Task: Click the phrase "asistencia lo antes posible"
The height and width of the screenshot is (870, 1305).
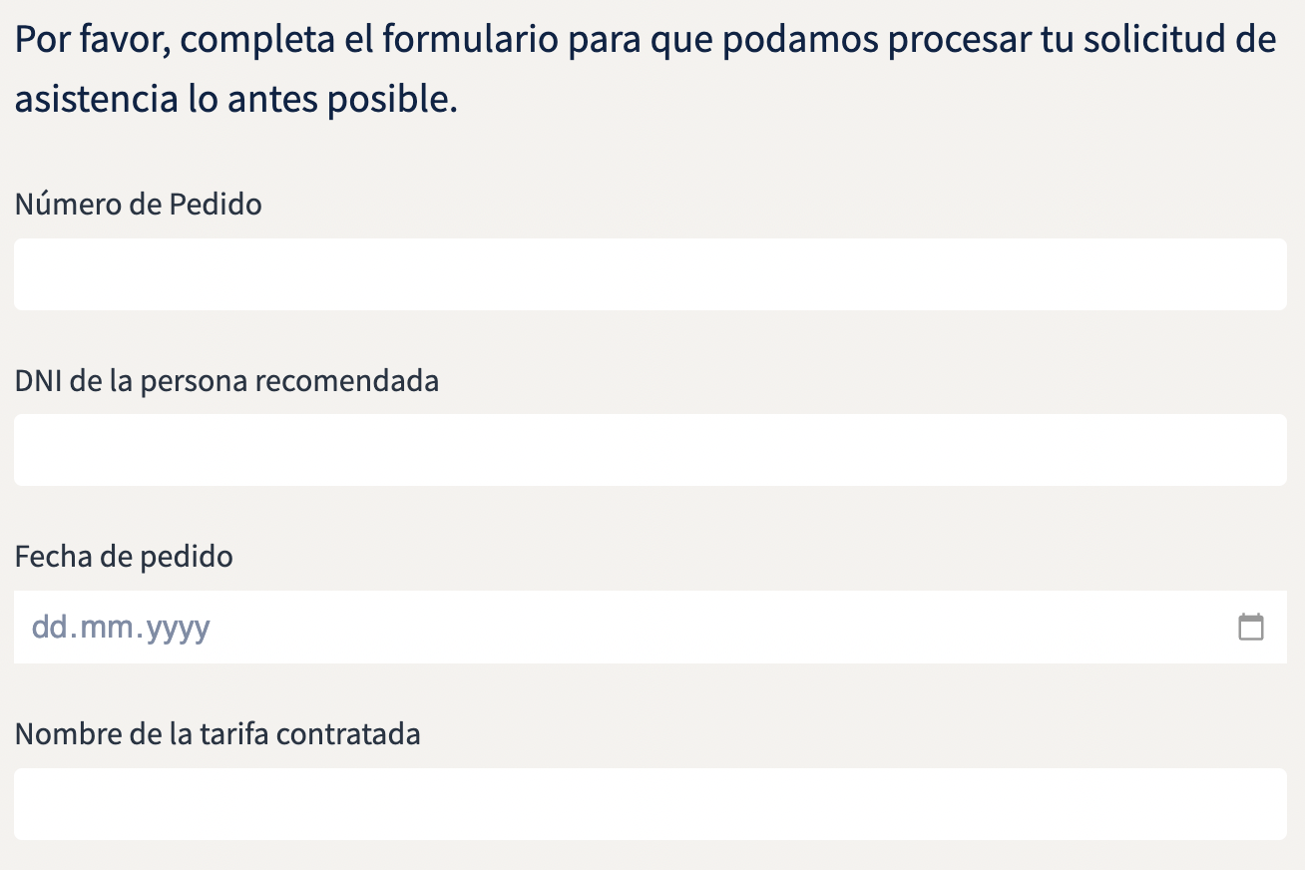Action: (235, 100)
